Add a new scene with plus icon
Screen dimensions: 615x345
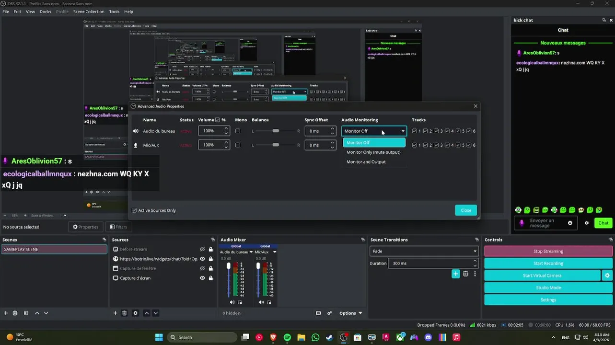click(x=6, y=313)
